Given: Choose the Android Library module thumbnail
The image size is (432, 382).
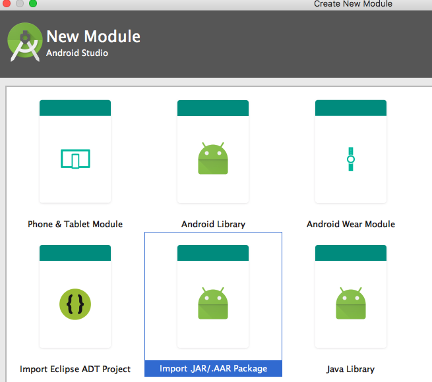Looking at the screenshot, I should pos(213,151).
